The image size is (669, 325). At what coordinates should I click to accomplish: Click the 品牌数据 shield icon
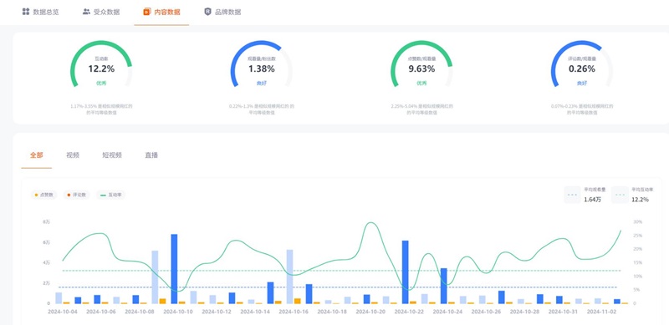click(x=207, y=12)
